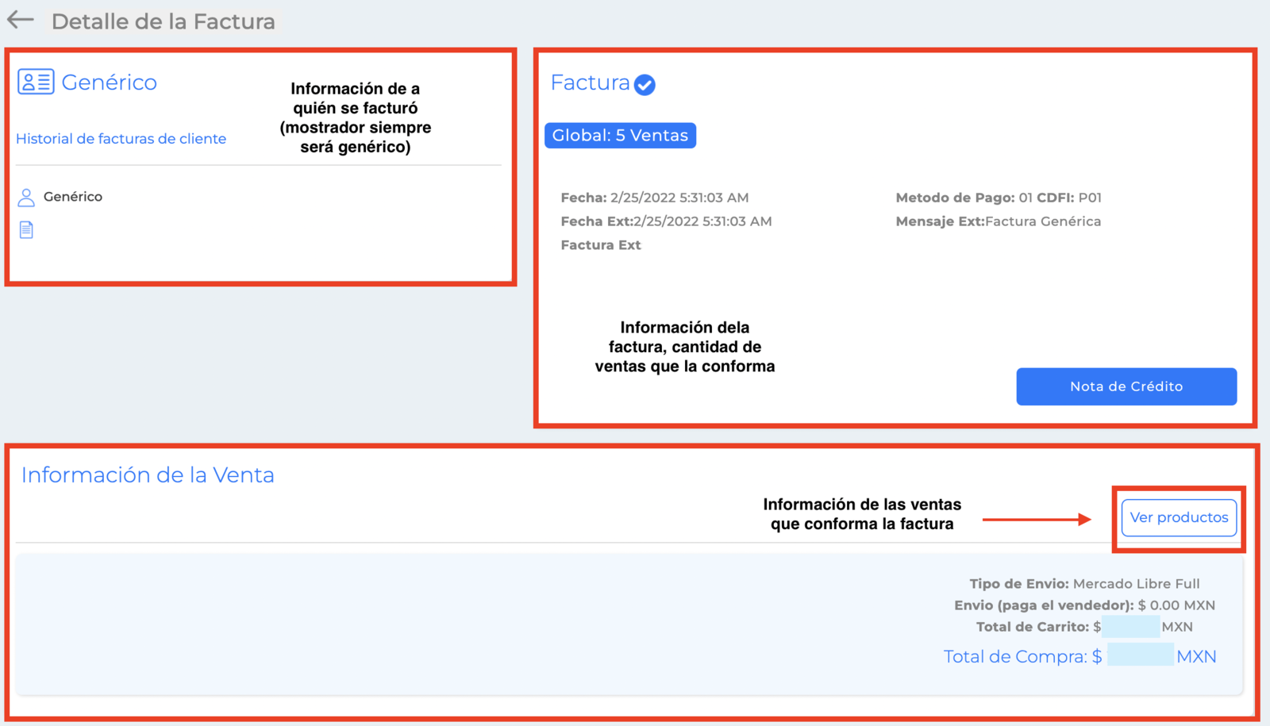Click the Información de la Venta heading
The width and height of the screenshot is (1270, 726).
tap(148, 474)
